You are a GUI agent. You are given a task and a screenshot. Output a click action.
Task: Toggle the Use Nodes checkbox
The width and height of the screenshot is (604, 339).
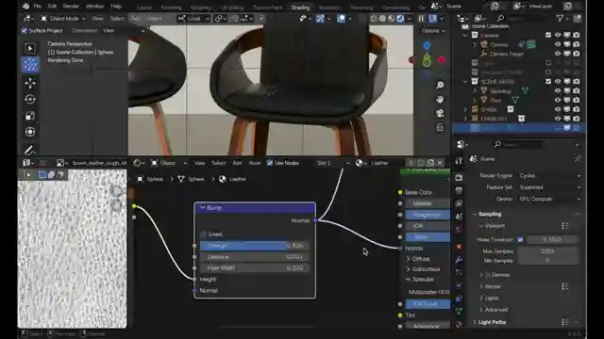(x=270, y=163)
